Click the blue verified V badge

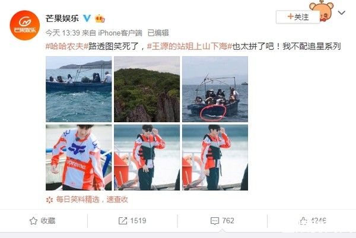[x=87, y=18]
